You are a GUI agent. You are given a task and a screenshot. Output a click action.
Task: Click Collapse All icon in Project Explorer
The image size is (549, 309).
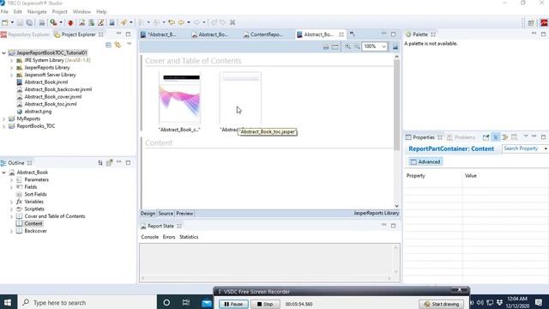click(x=109, y=45)
